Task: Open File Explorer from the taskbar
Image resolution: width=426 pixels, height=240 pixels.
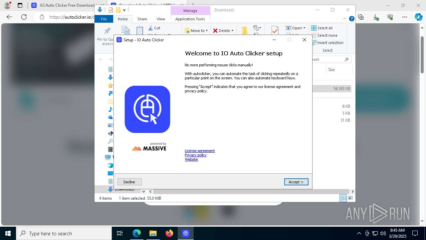Action: 153,233
